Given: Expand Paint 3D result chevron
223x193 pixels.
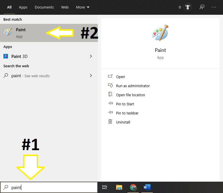Looking at the screenshot, I should 91,56.
